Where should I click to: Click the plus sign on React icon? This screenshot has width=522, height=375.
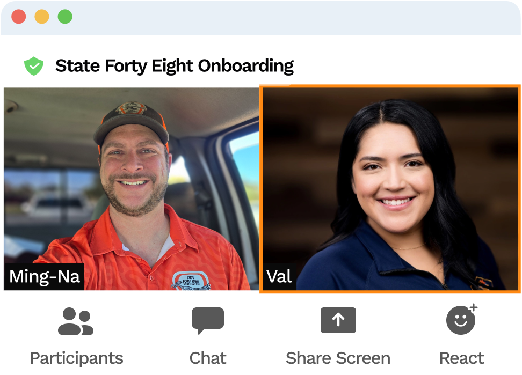point(473,307)
